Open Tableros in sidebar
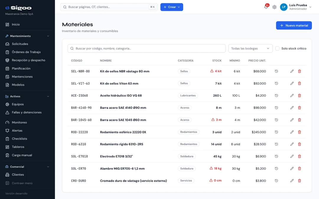319x199 pixels. pos(27,147)
